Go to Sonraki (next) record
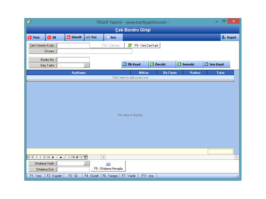The image size is (266, 199). point(189,64)
